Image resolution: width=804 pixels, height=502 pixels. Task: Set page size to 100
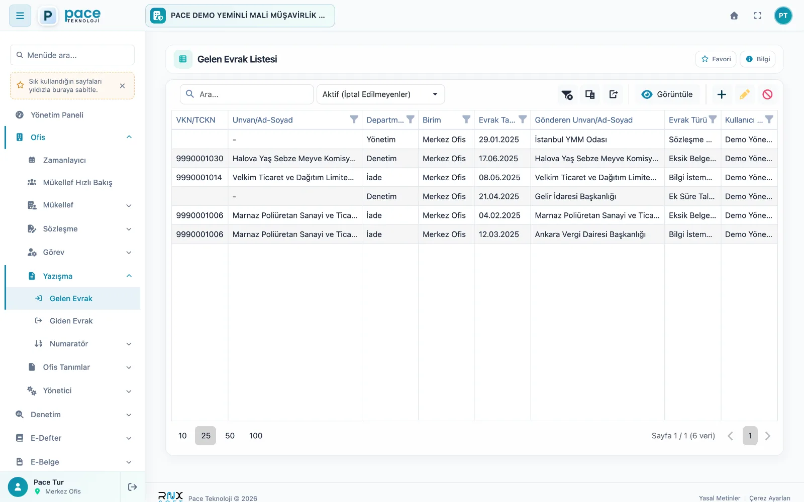coord(256,436)
